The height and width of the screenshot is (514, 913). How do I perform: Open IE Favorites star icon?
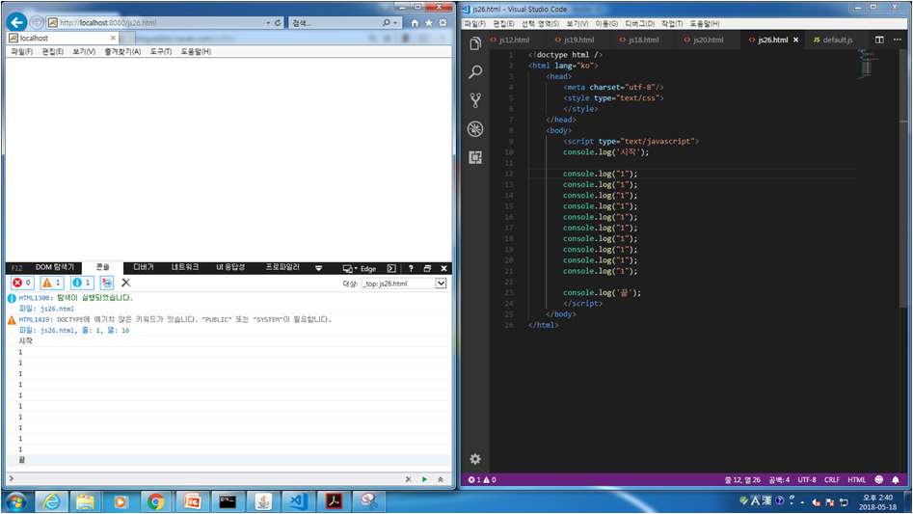(429, 23)
